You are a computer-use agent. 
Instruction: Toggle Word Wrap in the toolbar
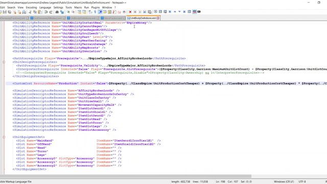pyautogui.click(x=90, y=12)
